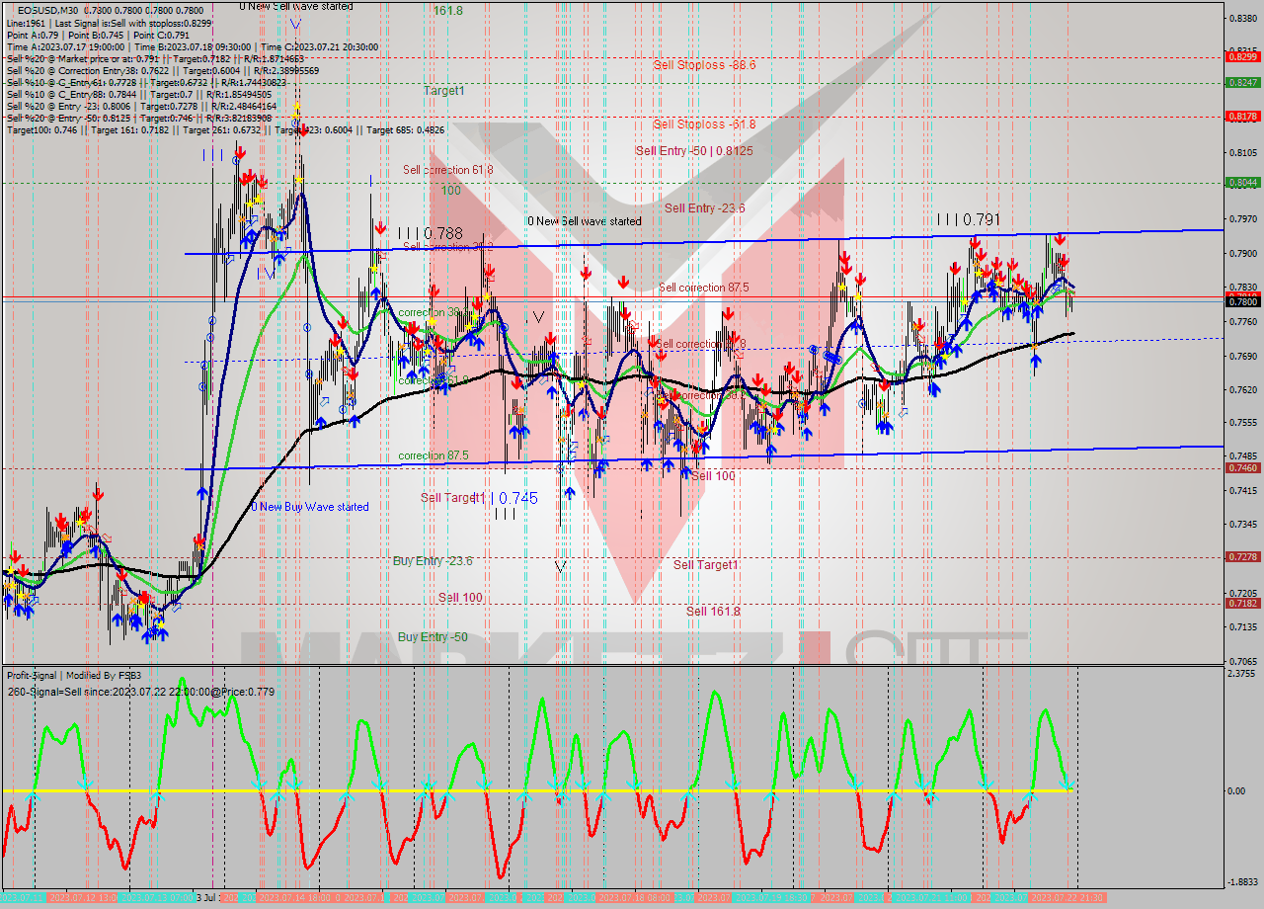Click the 'Buy Entry -23.6' label
The image size is (1264, 909).
click(433, 560)
